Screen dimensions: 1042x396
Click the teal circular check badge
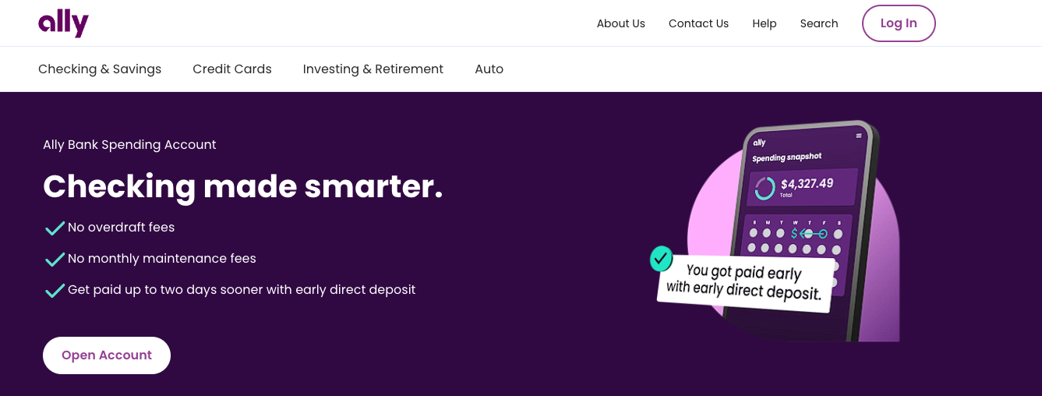click(662, 258)
